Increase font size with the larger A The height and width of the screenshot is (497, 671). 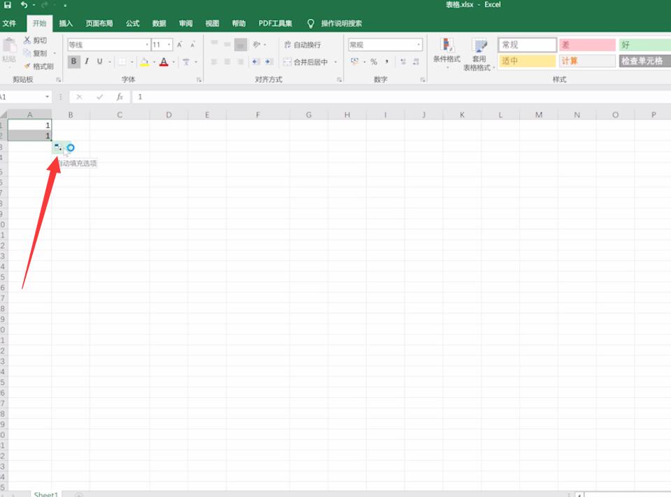(180, 45)
